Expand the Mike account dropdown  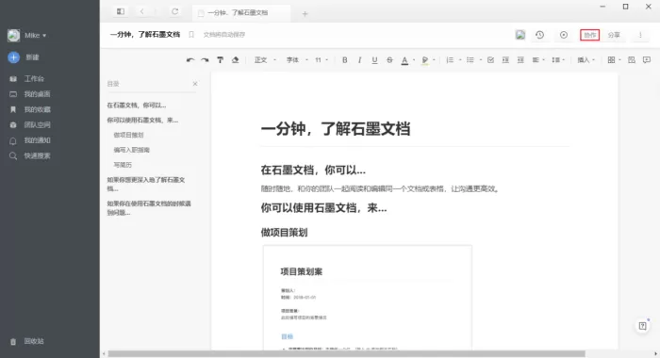tap(44, 36)
